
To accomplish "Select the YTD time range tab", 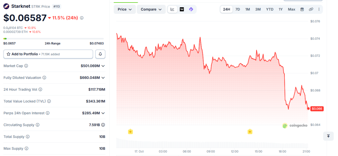I will (270, 9).
